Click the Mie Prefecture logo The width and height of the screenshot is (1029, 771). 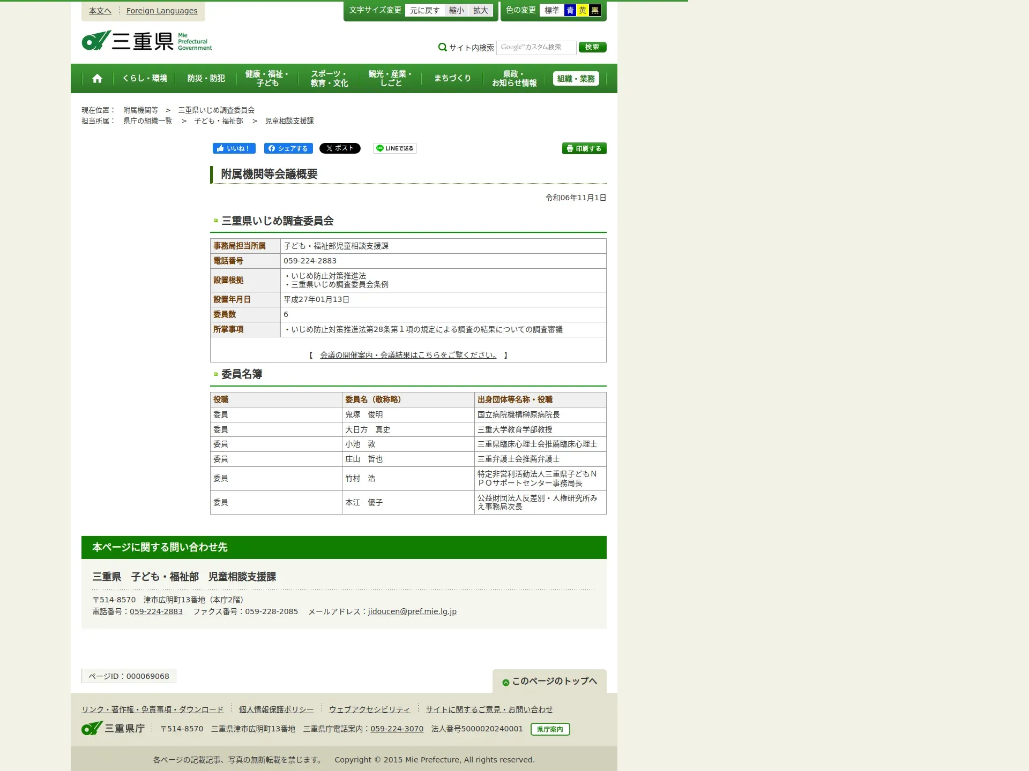click(147, 41)
